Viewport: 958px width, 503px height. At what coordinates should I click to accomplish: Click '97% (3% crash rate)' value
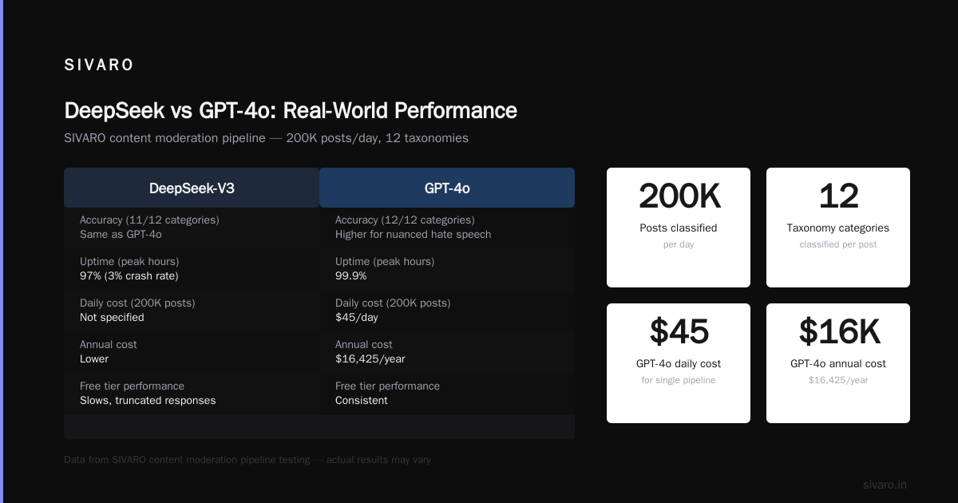129,275
